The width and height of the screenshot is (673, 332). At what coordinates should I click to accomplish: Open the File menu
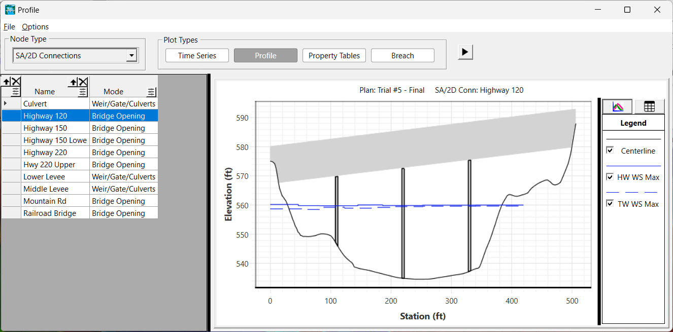click(x=9, y=27)
